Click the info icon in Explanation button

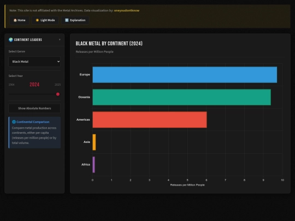67,20
